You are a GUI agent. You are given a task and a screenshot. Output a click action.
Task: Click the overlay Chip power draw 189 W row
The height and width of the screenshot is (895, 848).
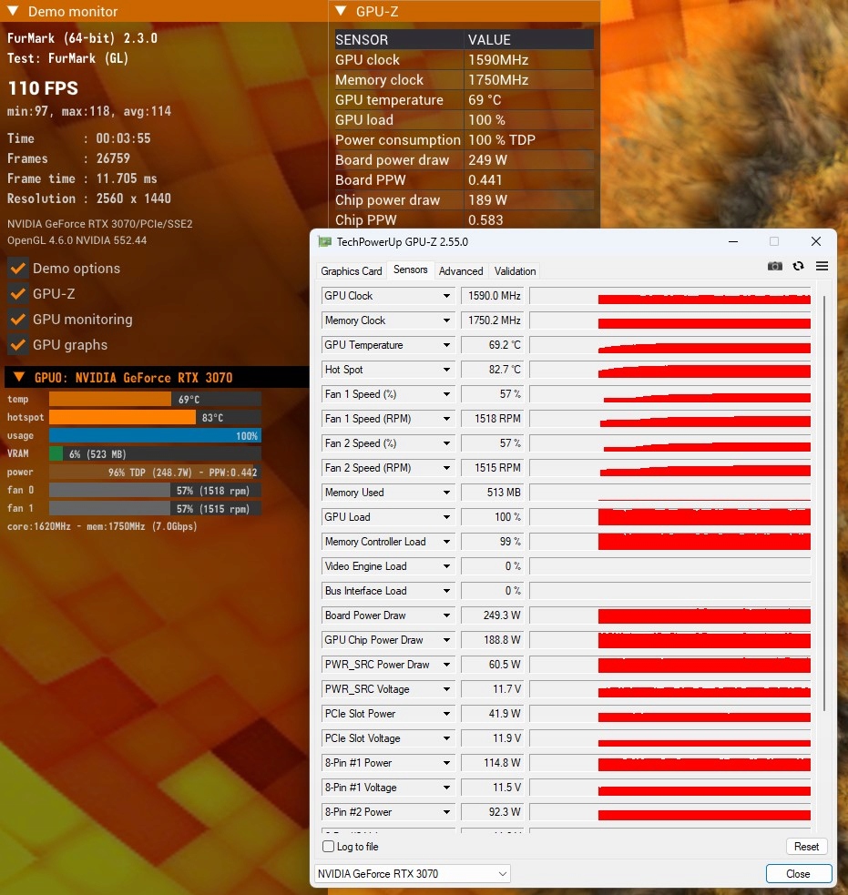465,199
